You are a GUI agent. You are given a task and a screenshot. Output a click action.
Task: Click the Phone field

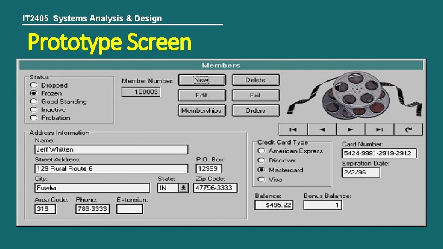coord(92,209)
